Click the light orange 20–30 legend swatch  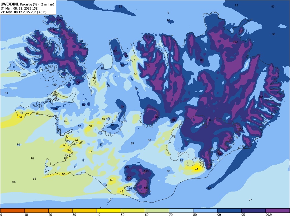coord(61,211)
